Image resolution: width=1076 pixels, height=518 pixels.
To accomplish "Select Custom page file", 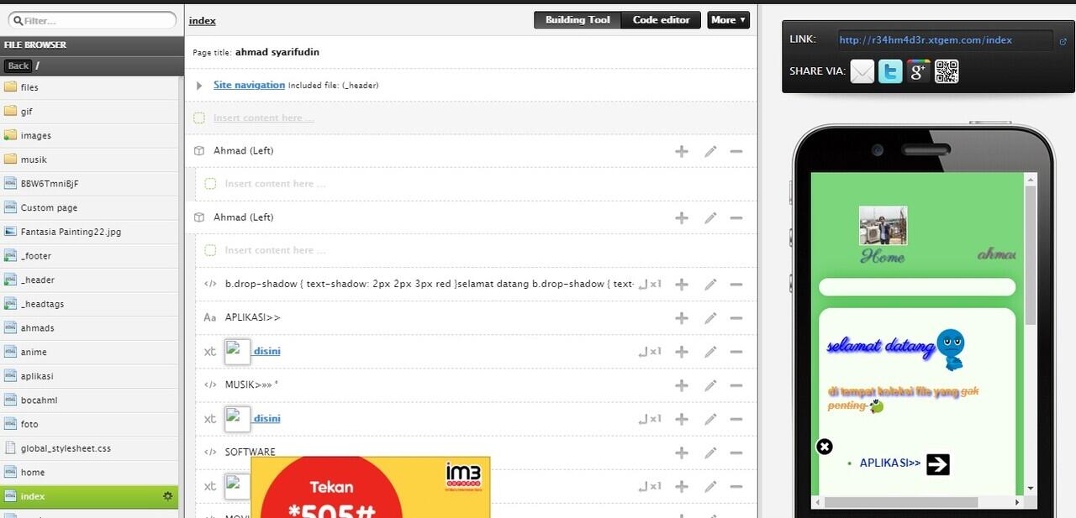I will click(89, 207).
